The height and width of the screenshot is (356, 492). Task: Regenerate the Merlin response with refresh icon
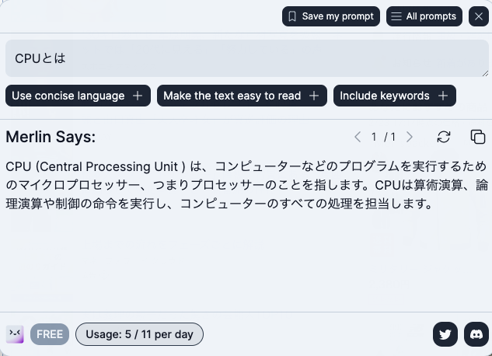coord(444,137)
